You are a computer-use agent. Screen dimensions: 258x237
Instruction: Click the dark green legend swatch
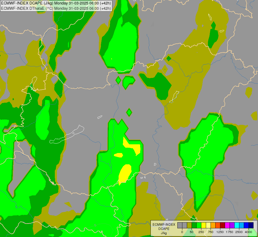[194, 225]
